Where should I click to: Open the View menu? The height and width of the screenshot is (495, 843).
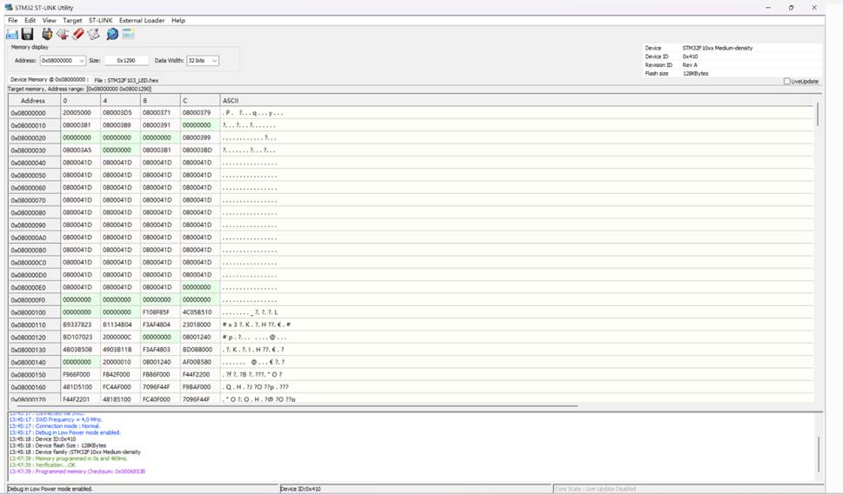click(49, 20)
